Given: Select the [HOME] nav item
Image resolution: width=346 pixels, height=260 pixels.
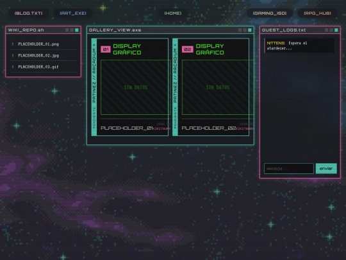Looking at the screenshot, I should click(x=173, y=13).
